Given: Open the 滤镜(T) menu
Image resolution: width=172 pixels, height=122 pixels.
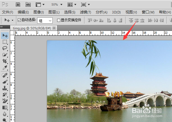Looking at the screenshot, I should click(86, 12).
